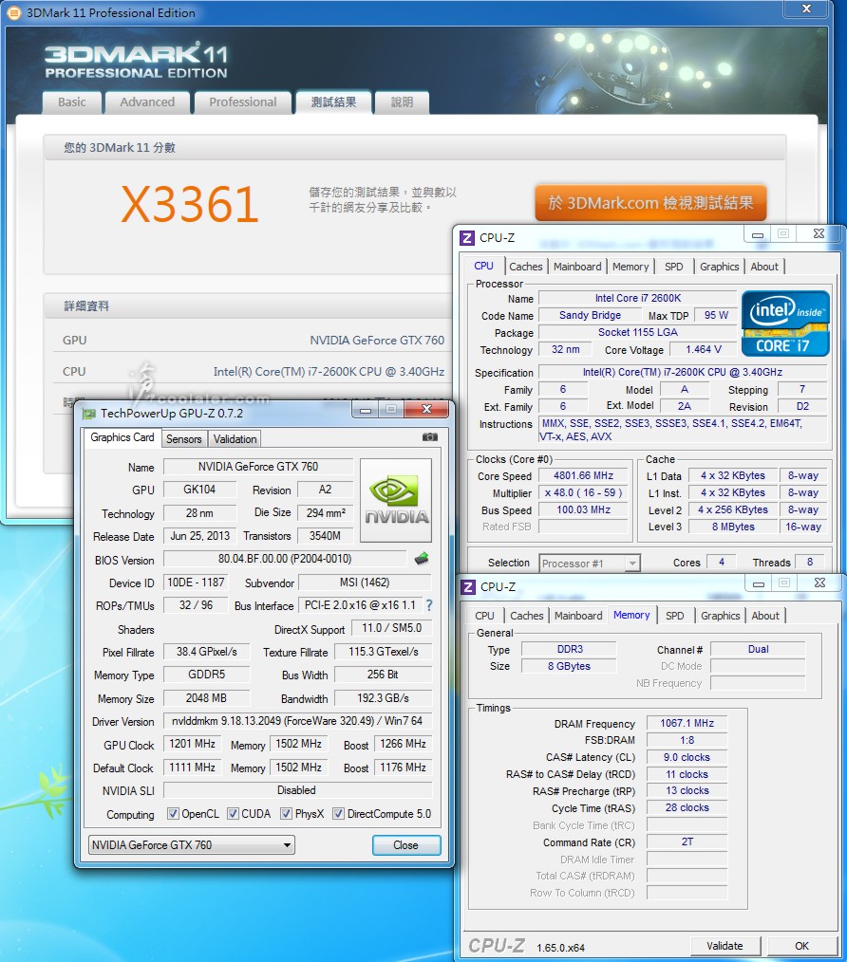Click the CAS# Latency value 9.0 clocks
Viewport: 847px width, 962px height.
pos(687,758)
